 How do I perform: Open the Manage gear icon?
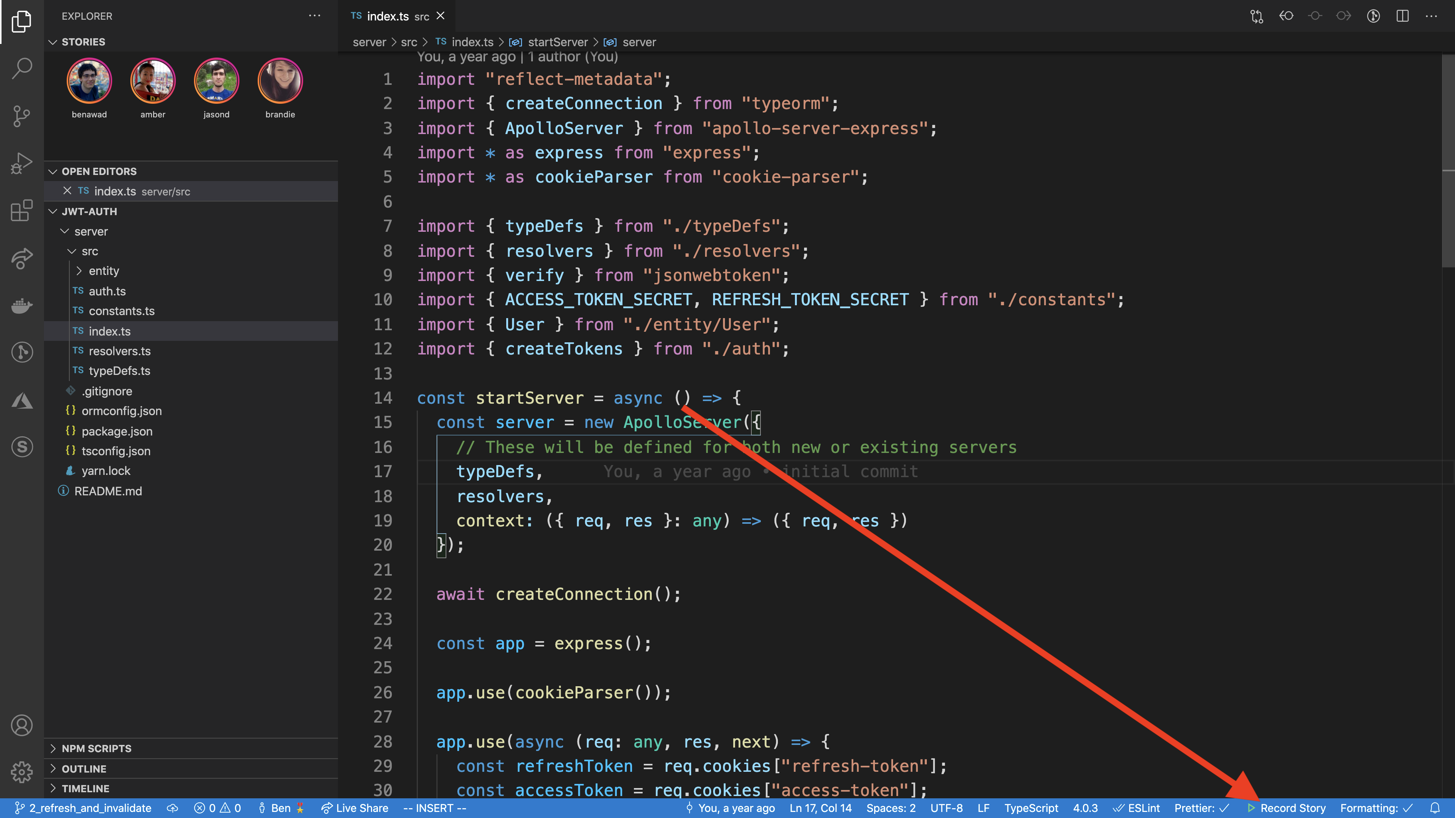click(22, 772)
